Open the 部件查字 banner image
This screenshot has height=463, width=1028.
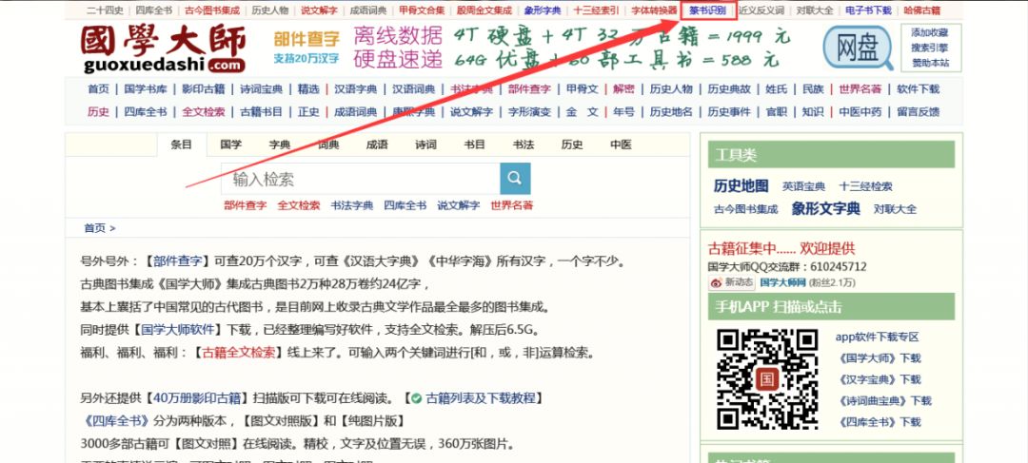coord(306,48)
